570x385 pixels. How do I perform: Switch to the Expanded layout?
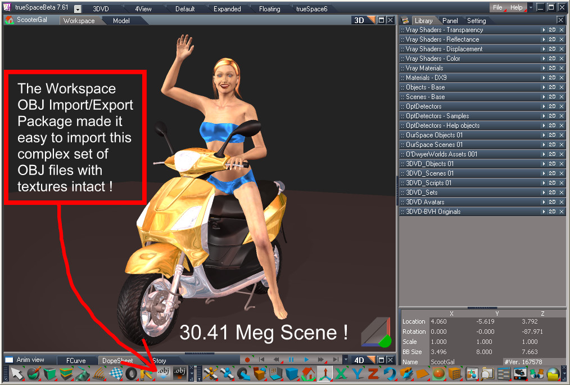tap(227, 9)
